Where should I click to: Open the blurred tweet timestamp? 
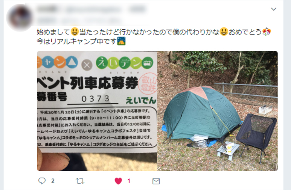click(x=138, y=9)
